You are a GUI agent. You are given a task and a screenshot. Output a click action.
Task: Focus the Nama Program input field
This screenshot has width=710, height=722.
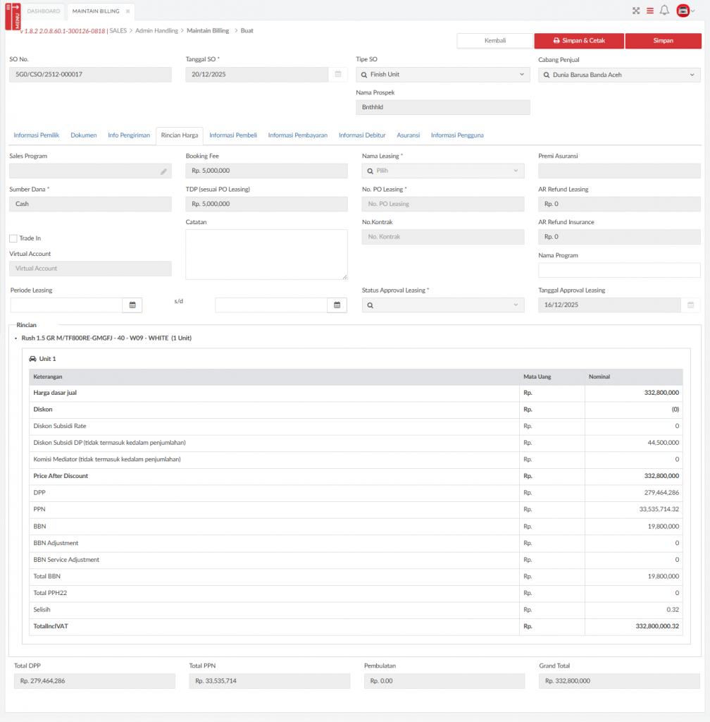619,271
